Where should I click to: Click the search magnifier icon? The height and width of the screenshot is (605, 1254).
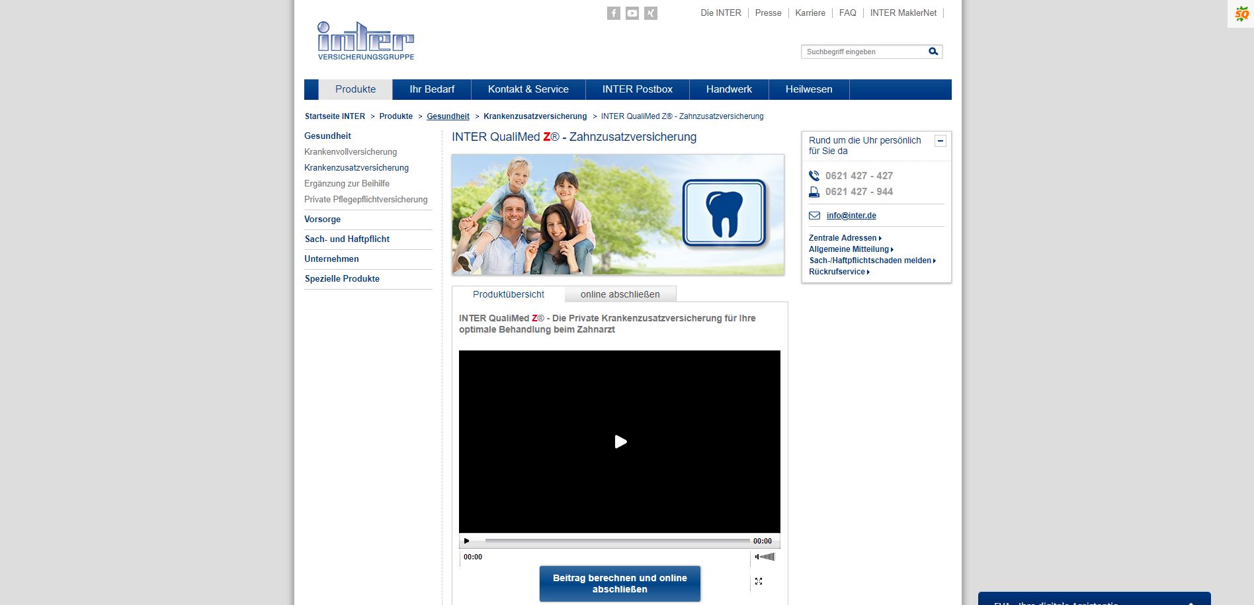[x=933, y=52]
